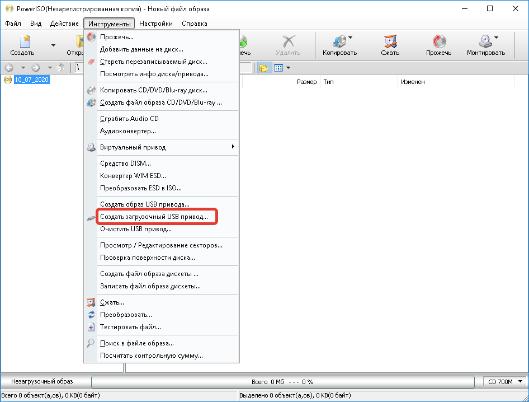
Task: Select Посчитать контрольную сумму...
Action: click(x=162, y=356)
